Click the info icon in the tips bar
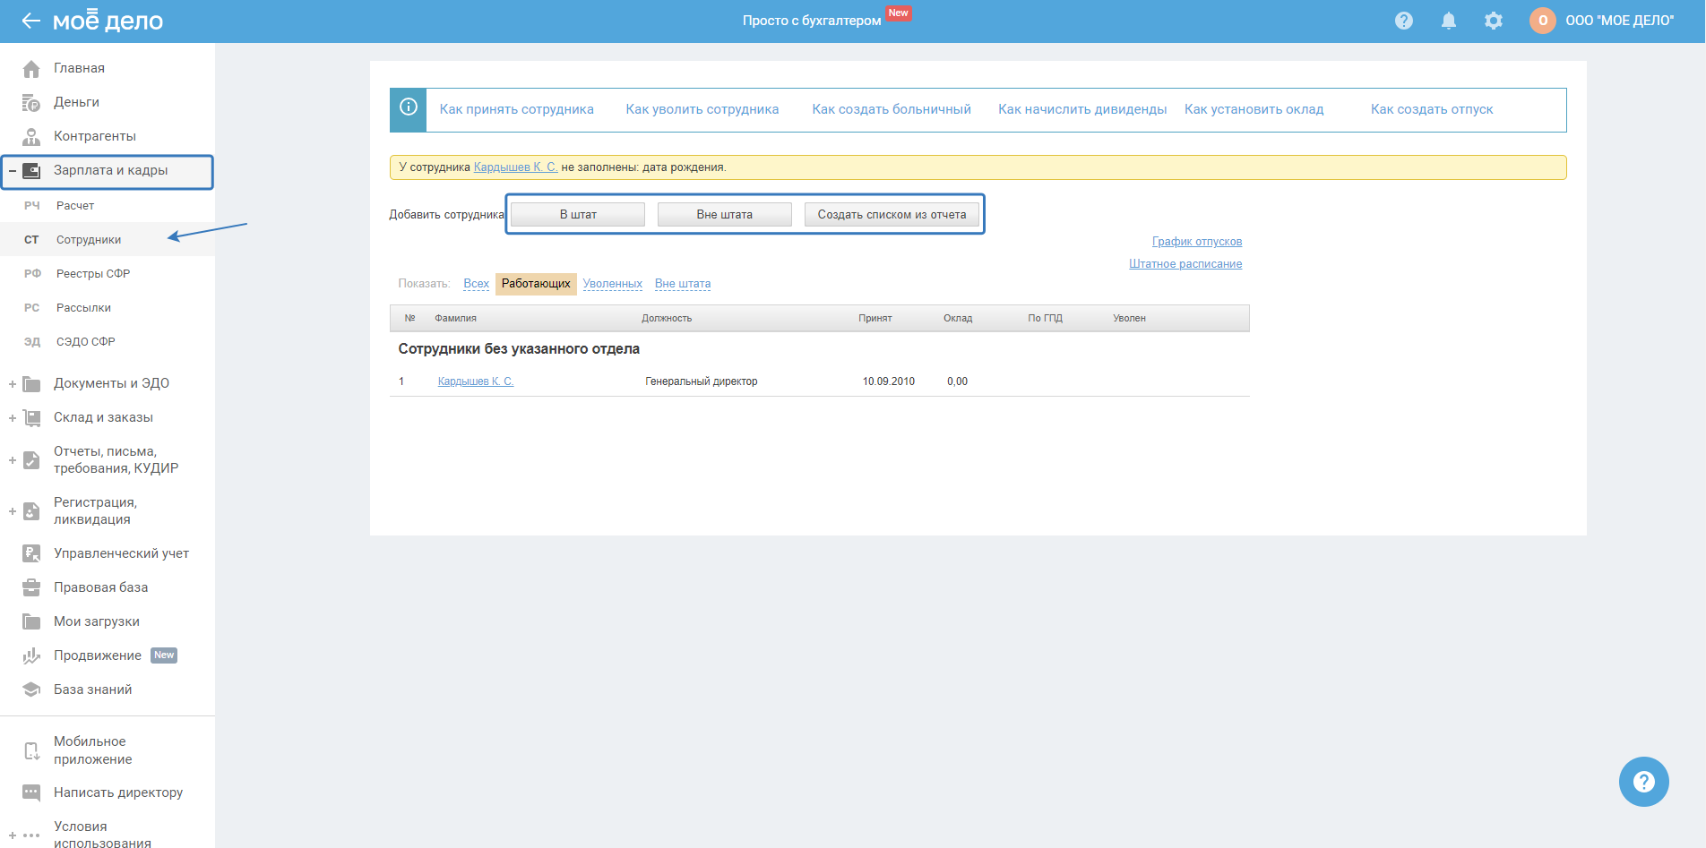 [409, 108]
